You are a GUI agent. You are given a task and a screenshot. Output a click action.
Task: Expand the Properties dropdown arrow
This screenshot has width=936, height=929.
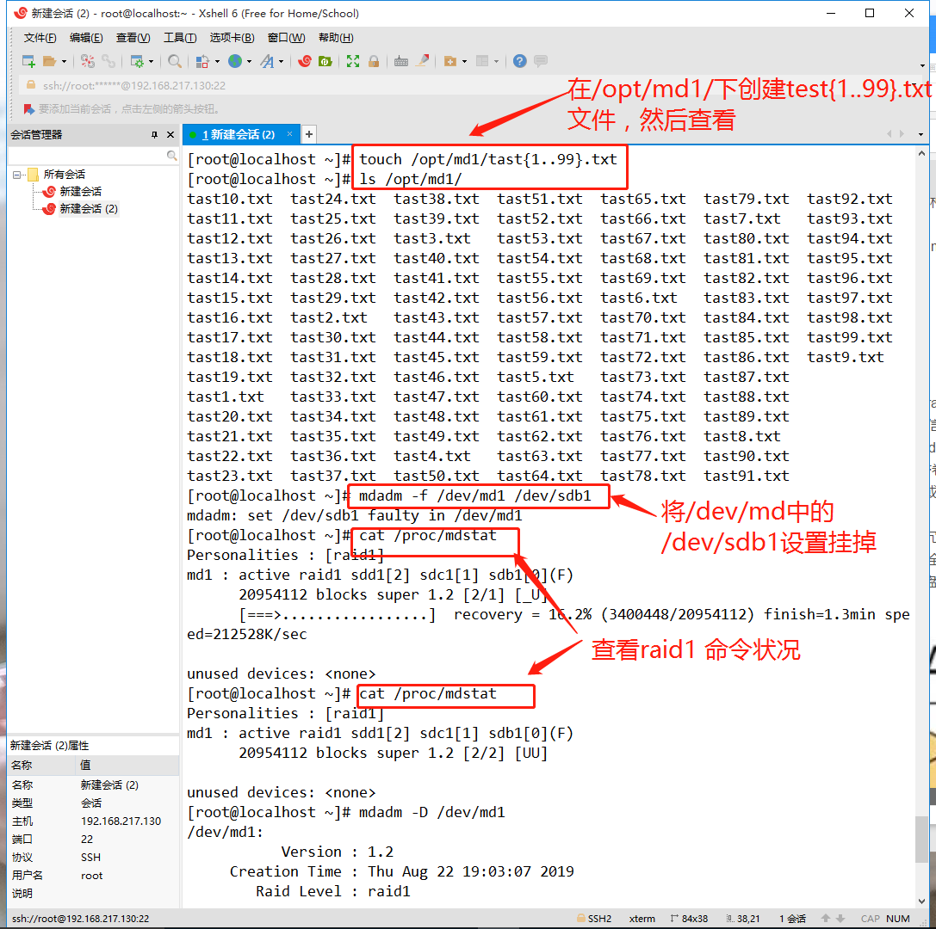click(x=151, y=61)
